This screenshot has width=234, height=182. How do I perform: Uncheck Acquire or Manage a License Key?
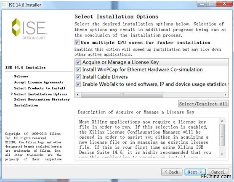78,62
